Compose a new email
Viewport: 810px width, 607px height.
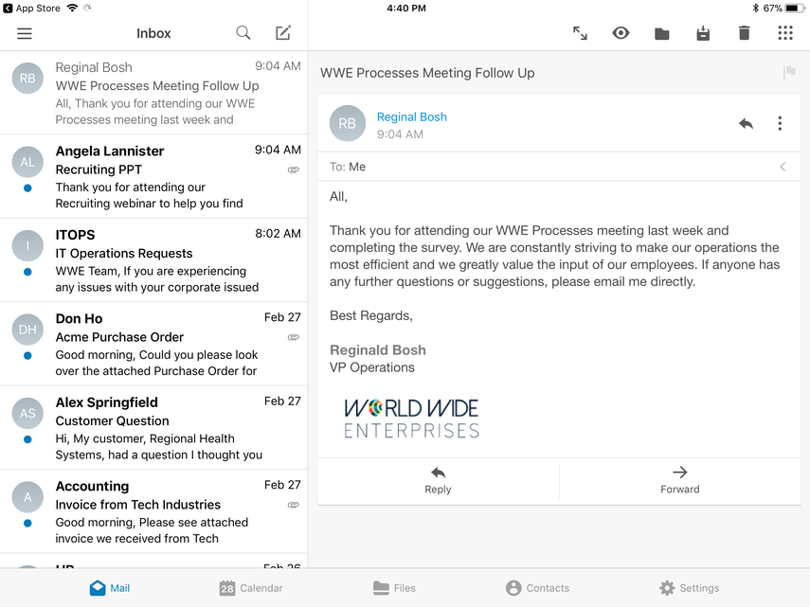coord(282,33)
